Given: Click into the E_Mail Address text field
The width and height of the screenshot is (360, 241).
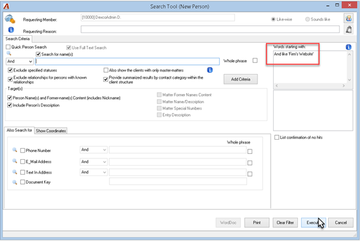Looking at the screenshot, I should tap(178, 162).
